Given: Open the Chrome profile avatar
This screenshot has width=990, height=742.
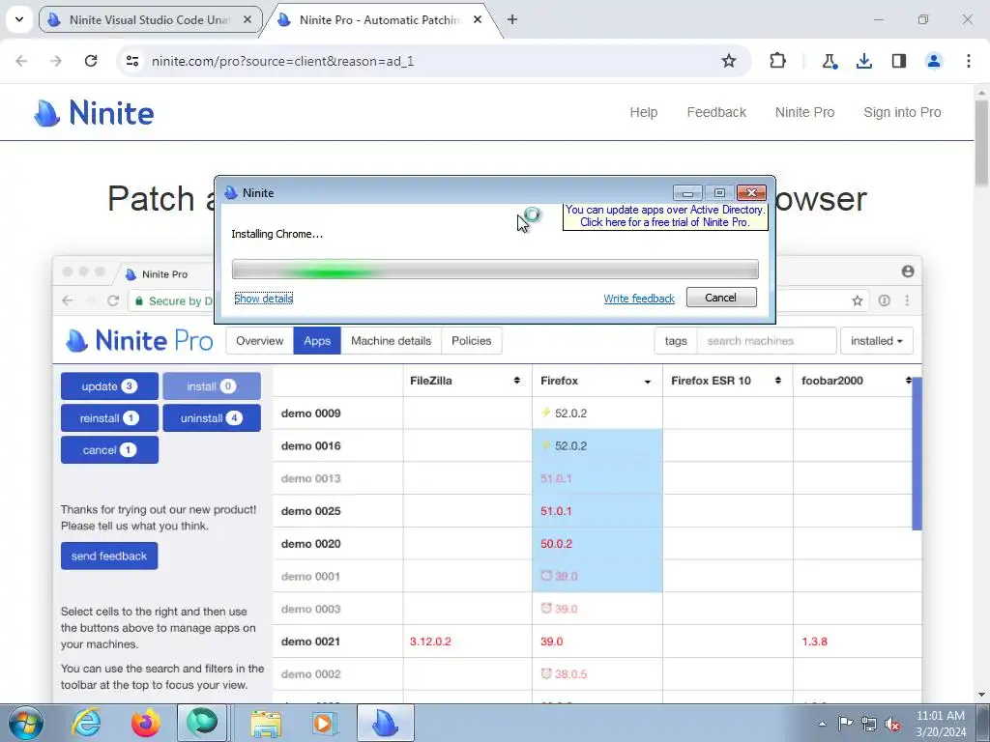Looking at the screenshot, I should 934,61.
